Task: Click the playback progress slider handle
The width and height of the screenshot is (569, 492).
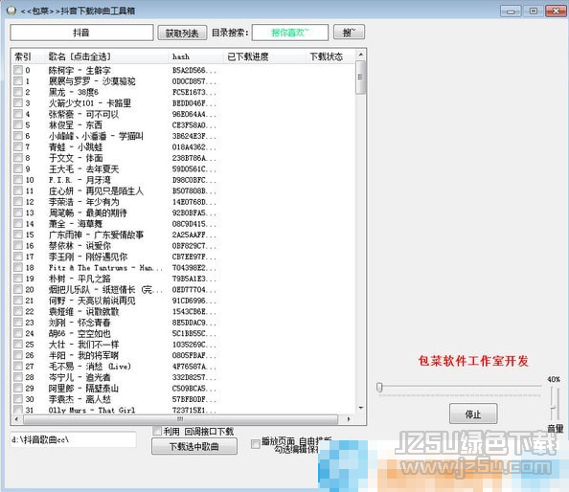Action: (379, 388)
